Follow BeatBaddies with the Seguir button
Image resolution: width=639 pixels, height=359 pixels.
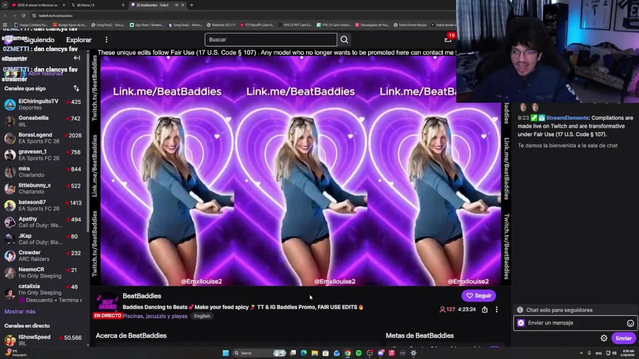[x=479, y=296]
